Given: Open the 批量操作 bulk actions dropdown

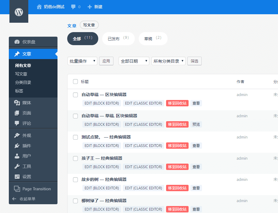Looking at the screenshot, I should tap(82, 61).
